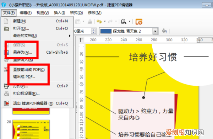Click the clone formatting brush icon
Image resolution: width=213 pixels, height=139 pixels.
pos(90,21)
